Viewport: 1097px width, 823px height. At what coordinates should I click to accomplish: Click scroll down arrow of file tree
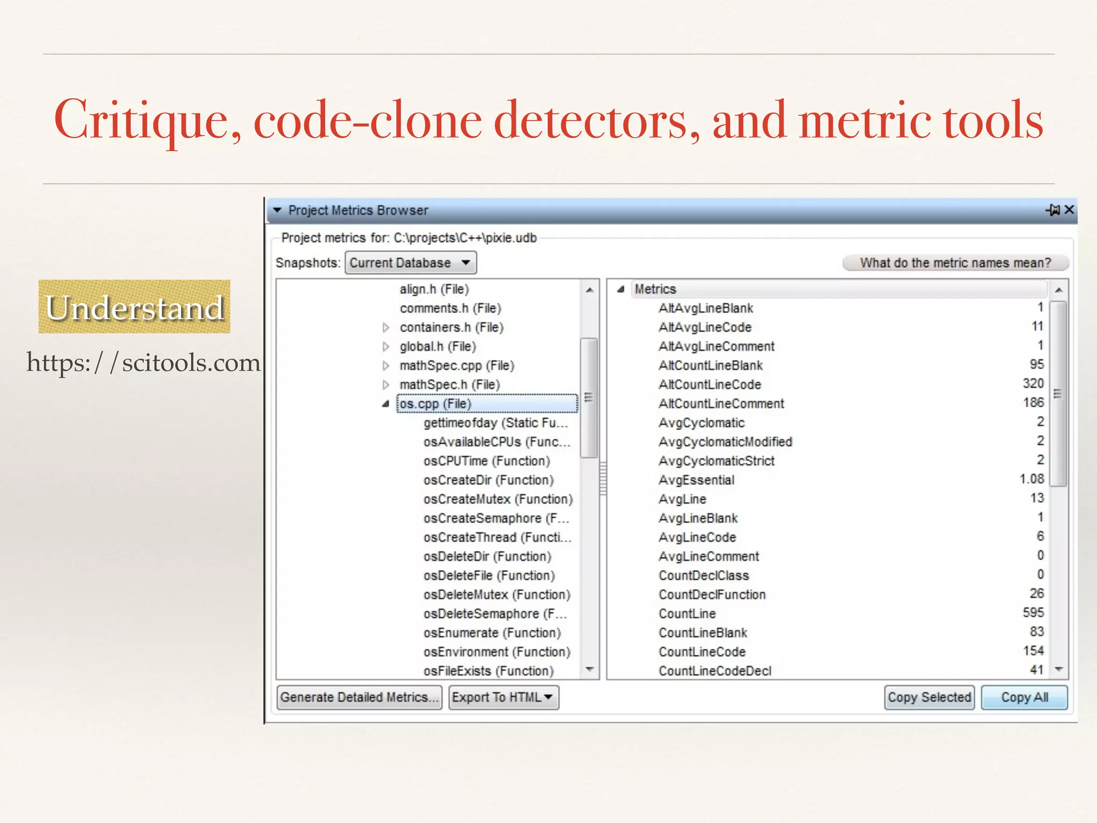point(590,669)
